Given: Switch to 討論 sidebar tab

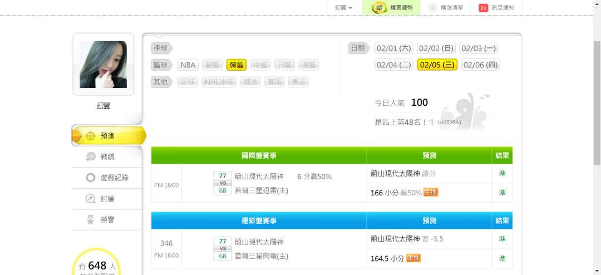Looking at the screenshot, I should click(x=106, y=199).
